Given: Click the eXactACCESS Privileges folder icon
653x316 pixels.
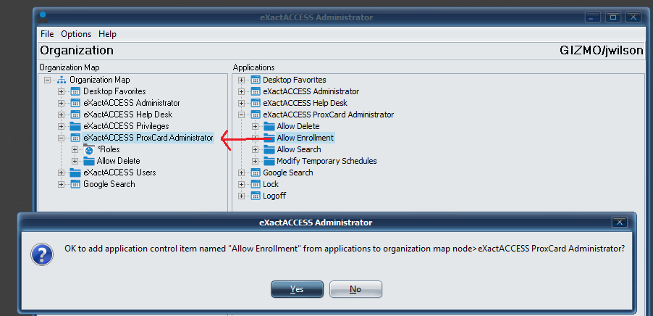Looking at the screenshot, I should (x=75, y=126).
